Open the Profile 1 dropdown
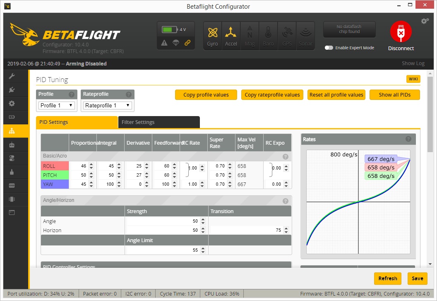Image resolution: width=437 pixels, height=301 pixels. 57,105
